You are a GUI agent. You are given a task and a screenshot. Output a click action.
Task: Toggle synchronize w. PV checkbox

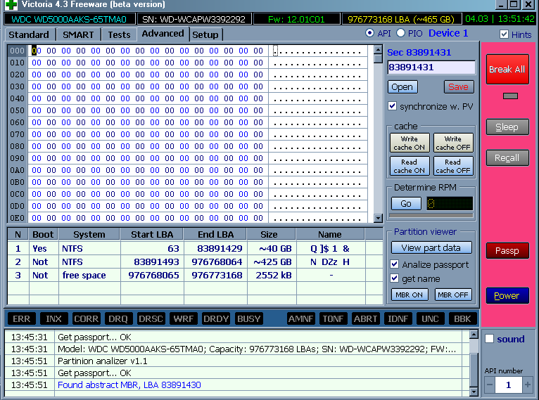(x=392, y=105)
